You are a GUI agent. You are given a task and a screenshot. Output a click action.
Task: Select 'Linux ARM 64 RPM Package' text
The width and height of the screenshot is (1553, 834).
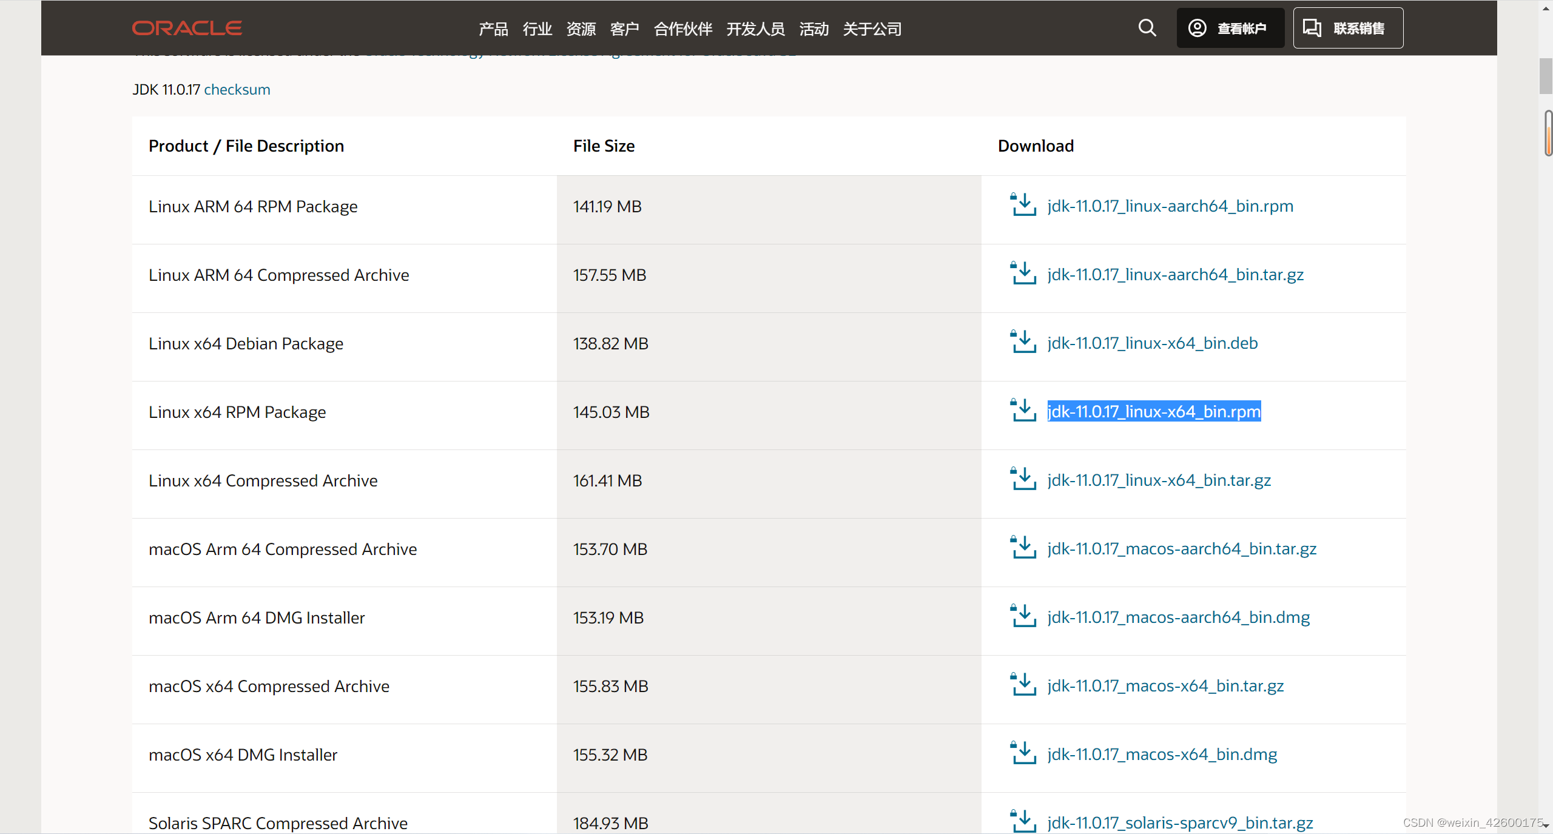click(x=253, y=207)
